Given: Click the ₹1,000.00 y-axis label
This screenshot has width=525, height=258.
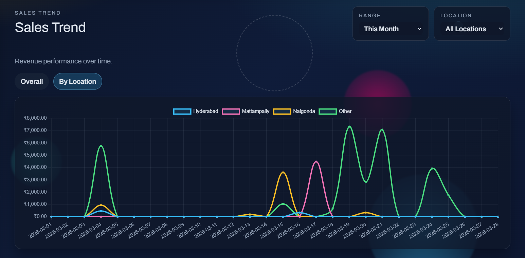Looking at the screenshot, I should click(35, 204).
